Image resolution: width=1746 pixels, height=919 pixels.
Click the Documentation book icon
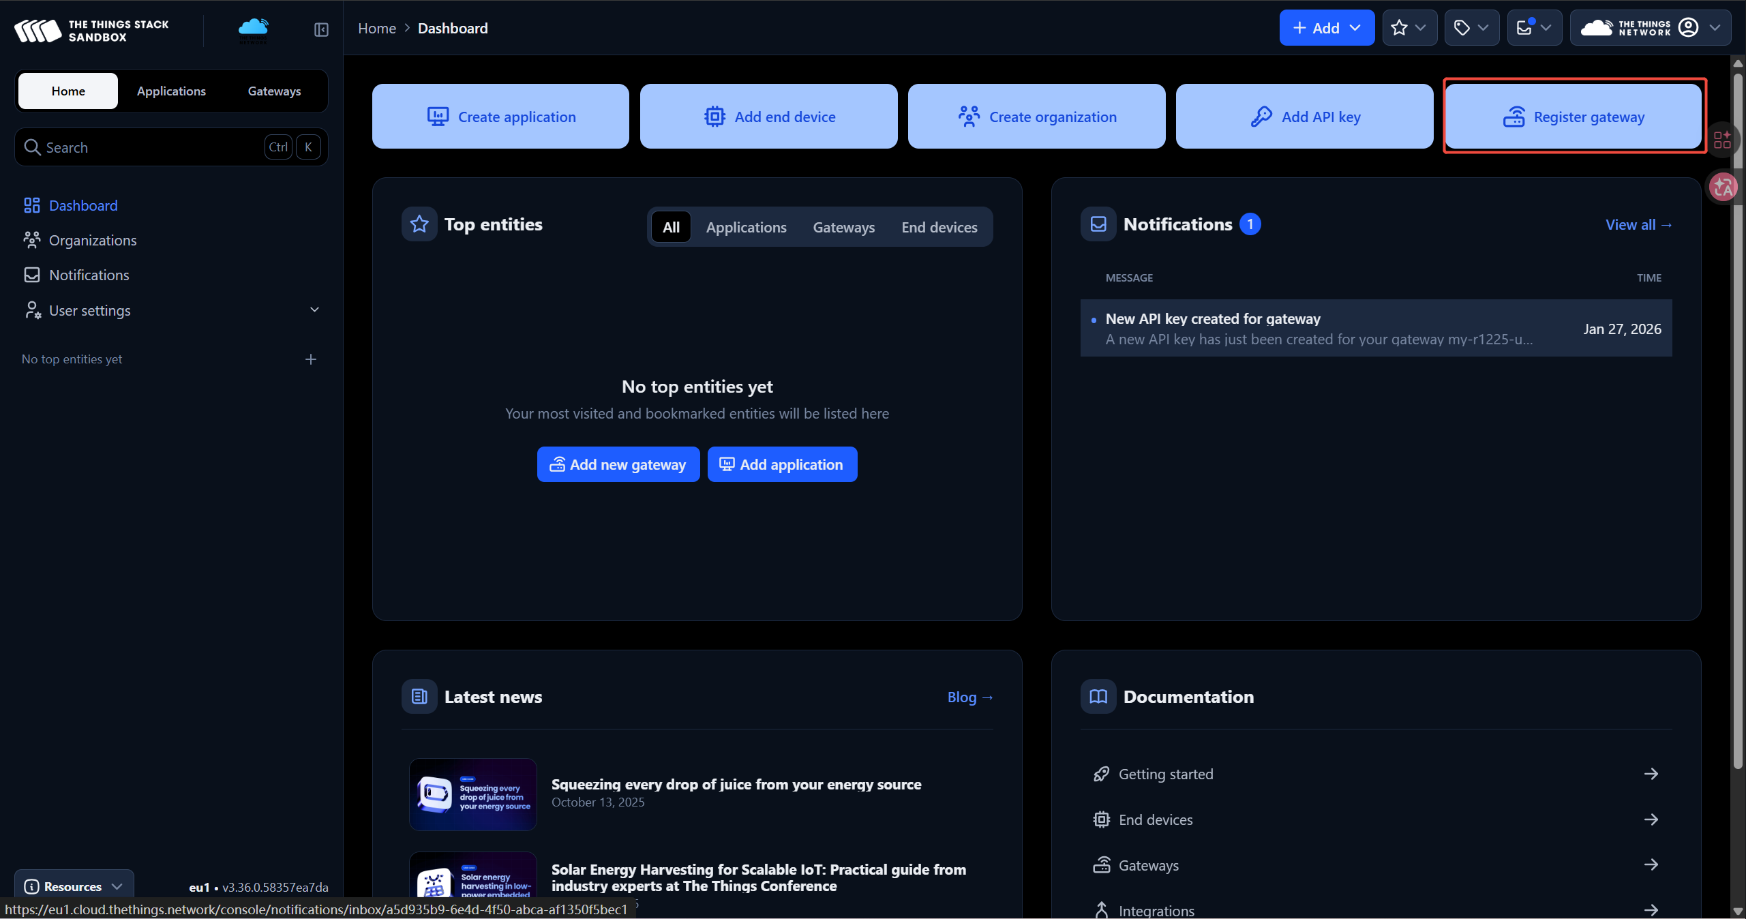[x=1098, y=697]
